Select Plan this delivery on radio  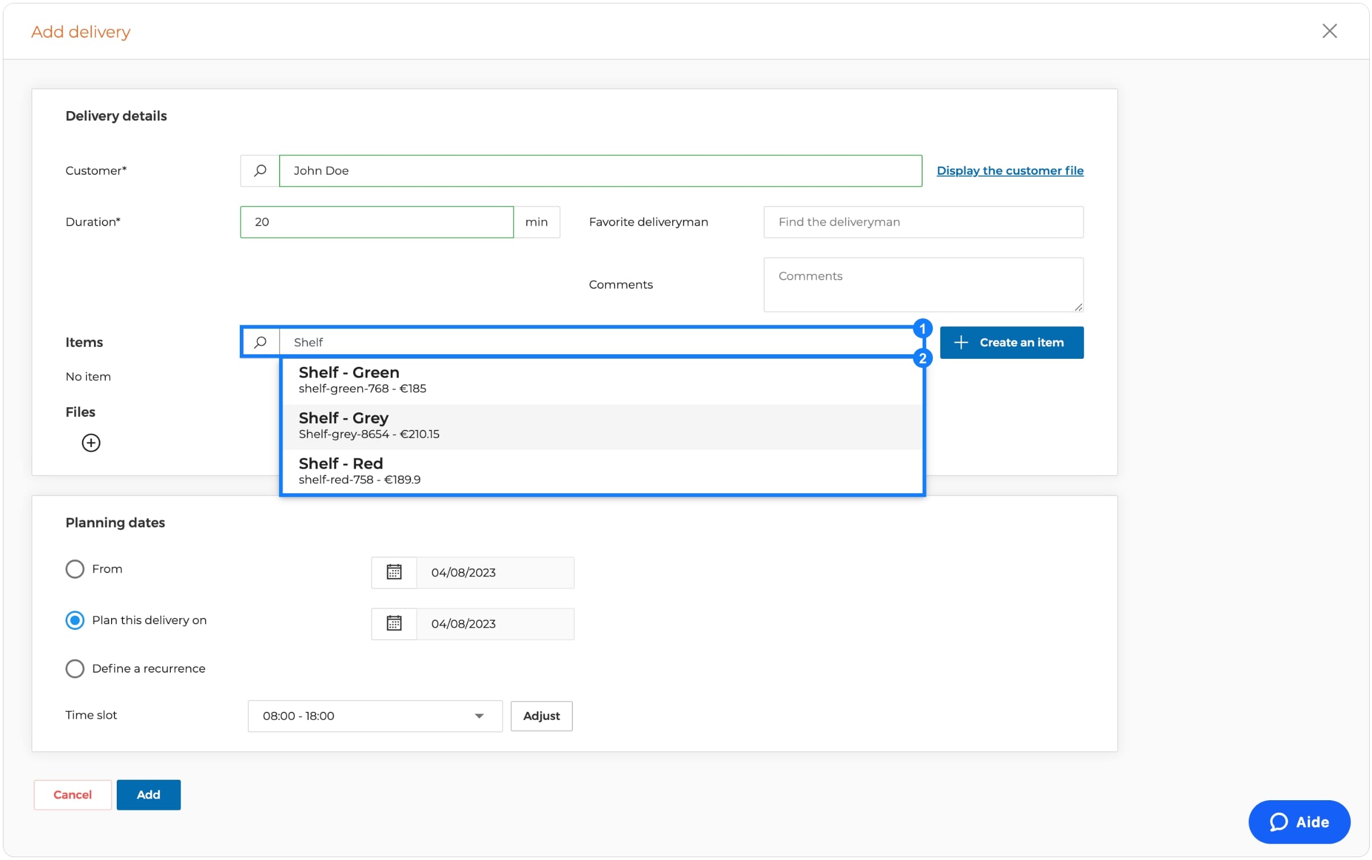tap(75, 620)
